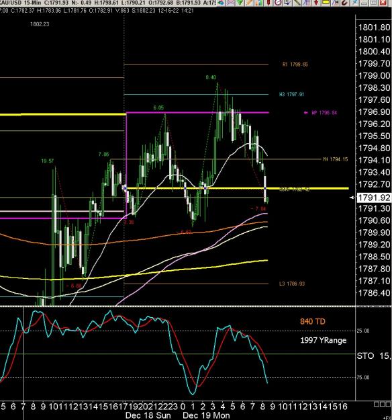Click the first small box at bottom right
392x420 pixels.
click(377, 404)
